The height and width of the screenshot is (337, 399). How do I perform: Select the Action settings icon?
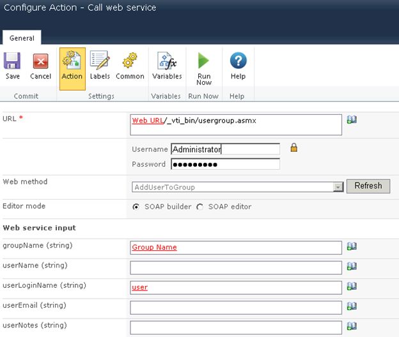[x=72, y=61]
